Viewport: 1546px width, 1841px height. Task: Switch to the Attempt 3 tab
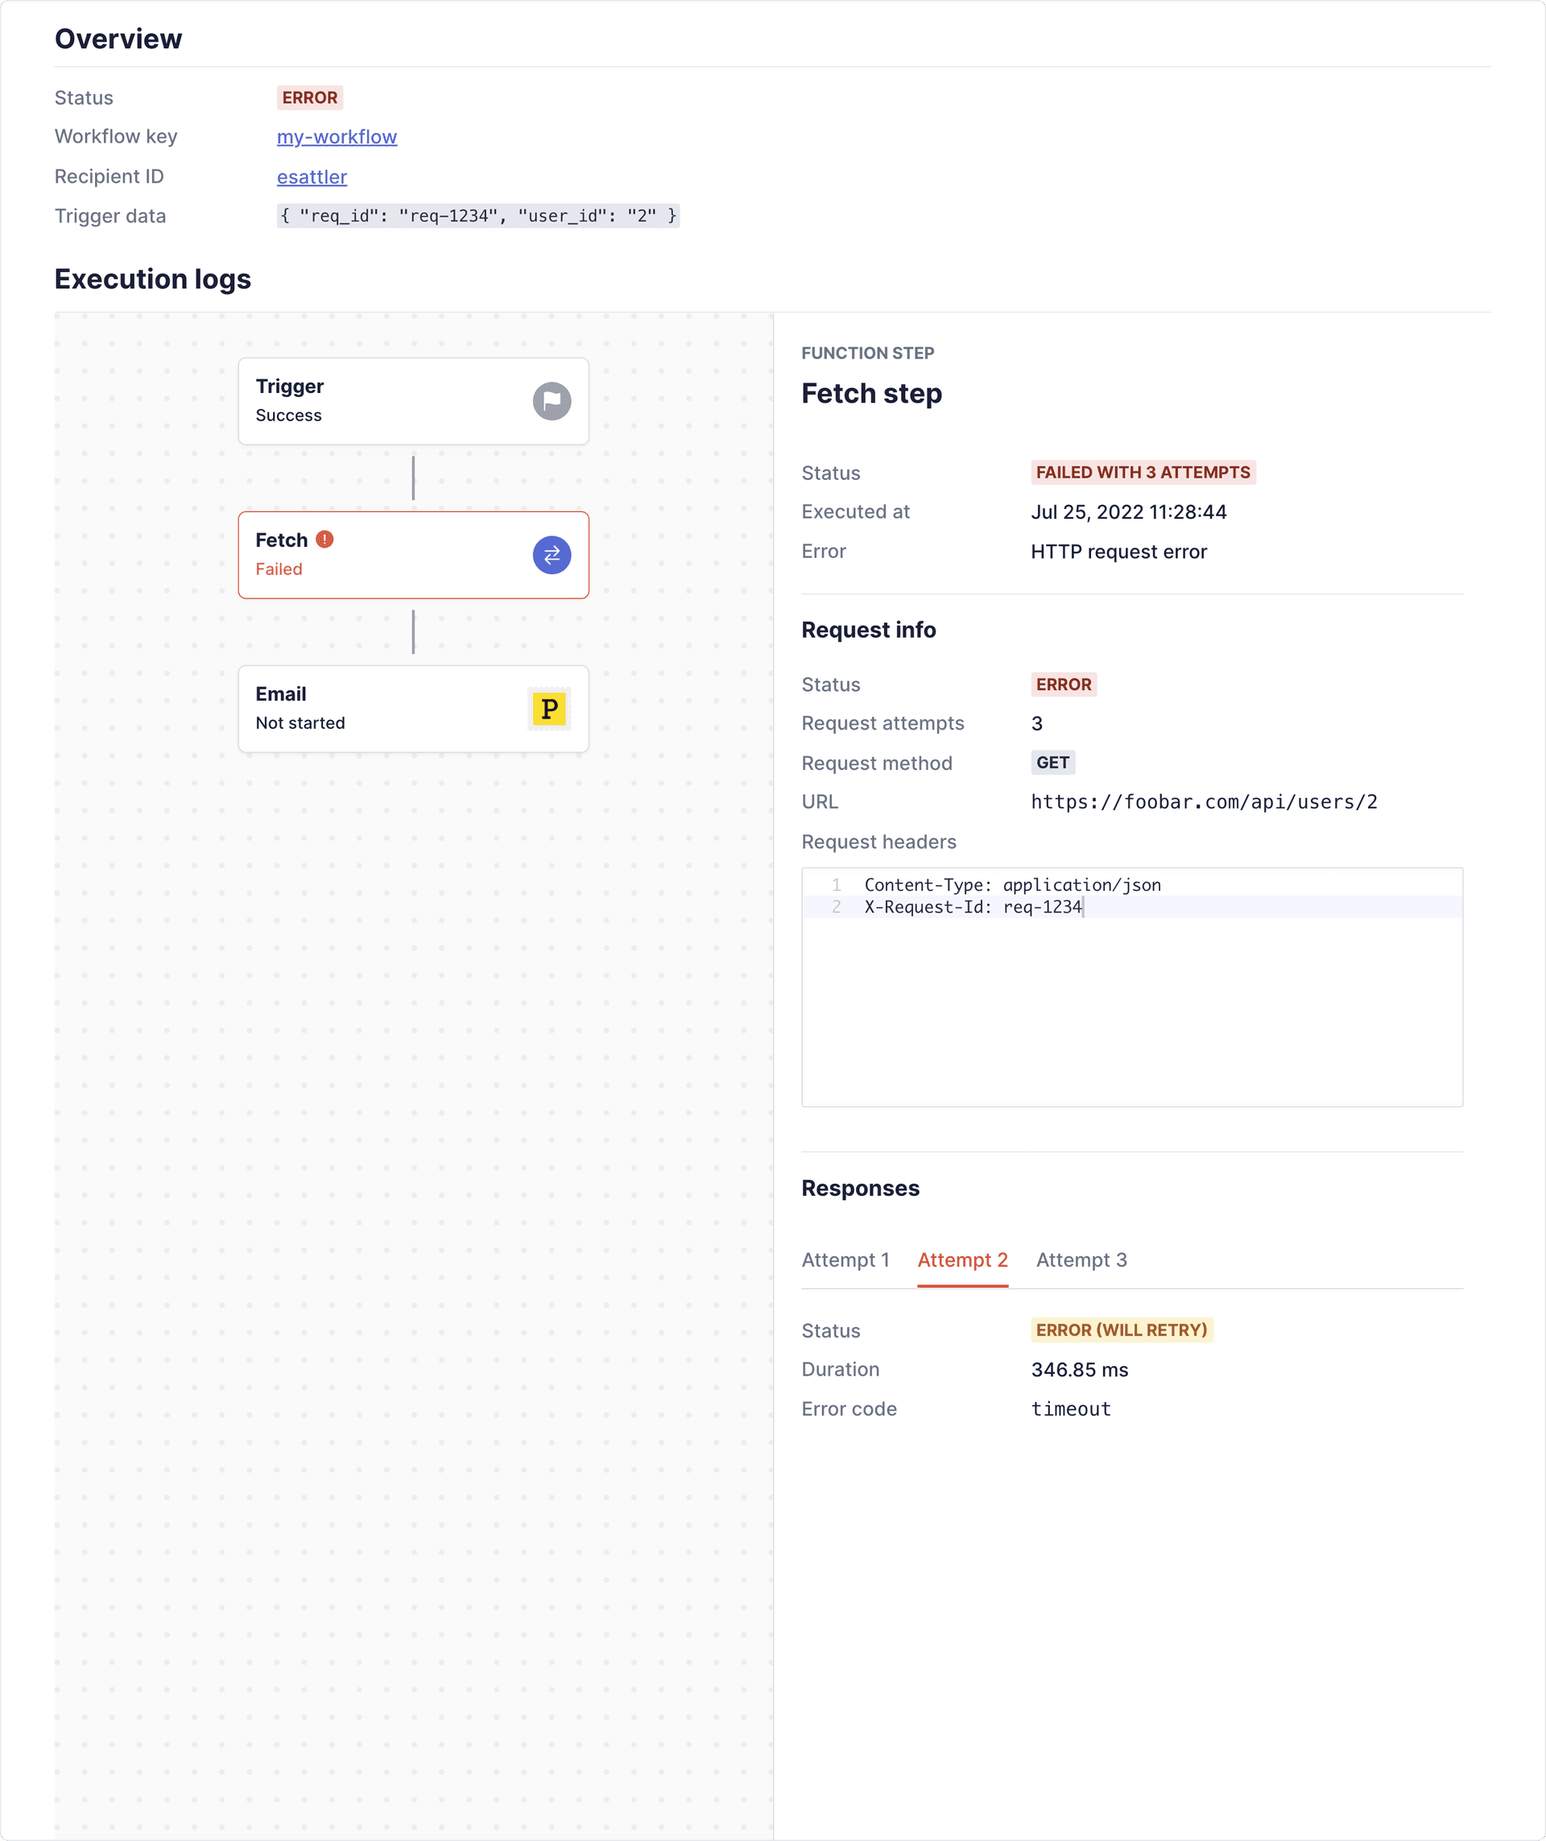coord(1081,1260)
